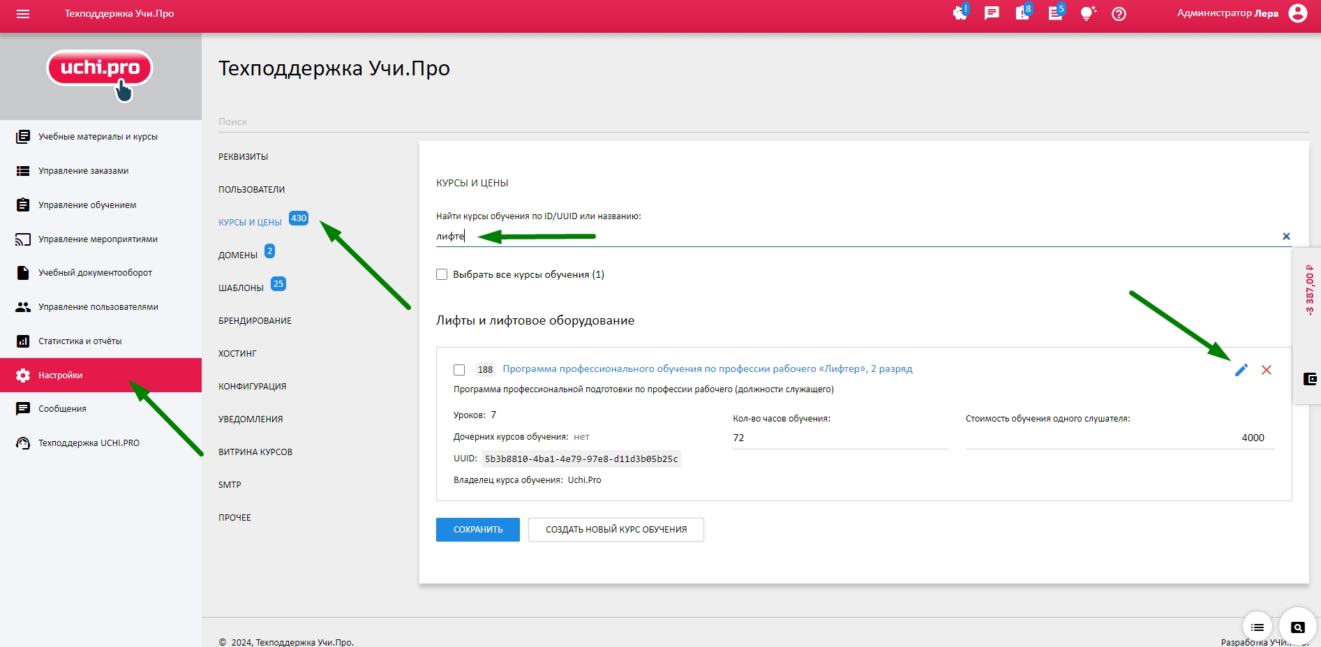Open Учебный документооборот in sidebar
1321x647 pixels.
click(x=100, y=273)
